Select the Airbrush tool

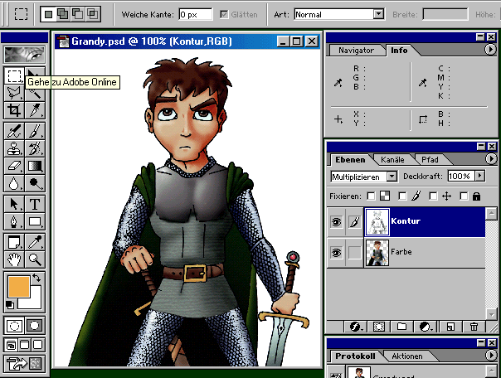(x=14, y=131)
